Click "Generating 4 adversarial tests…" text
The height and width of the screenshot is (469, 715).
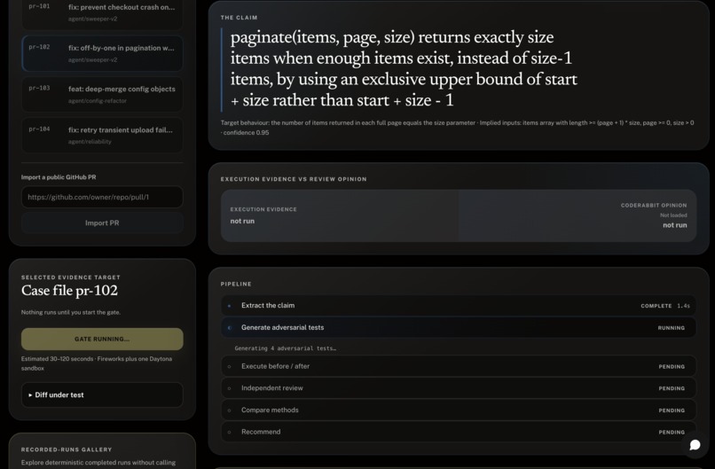[286, 348]
